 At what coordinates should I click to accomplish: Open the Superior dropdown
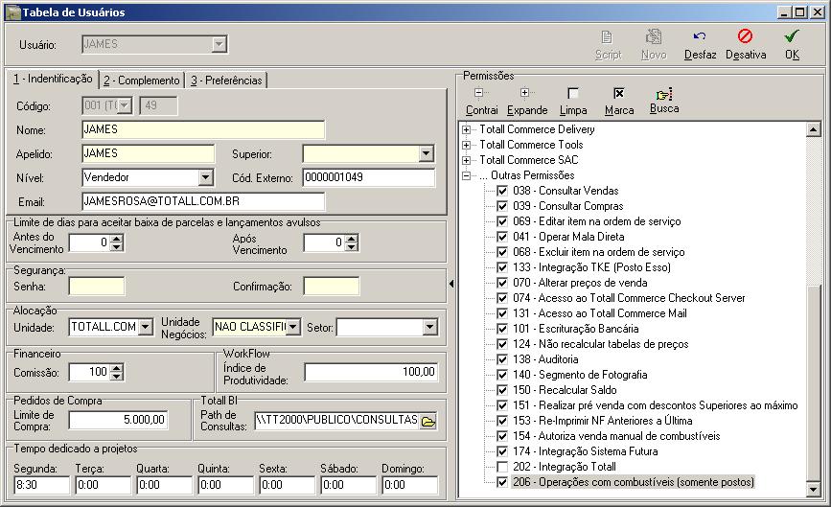426,154
